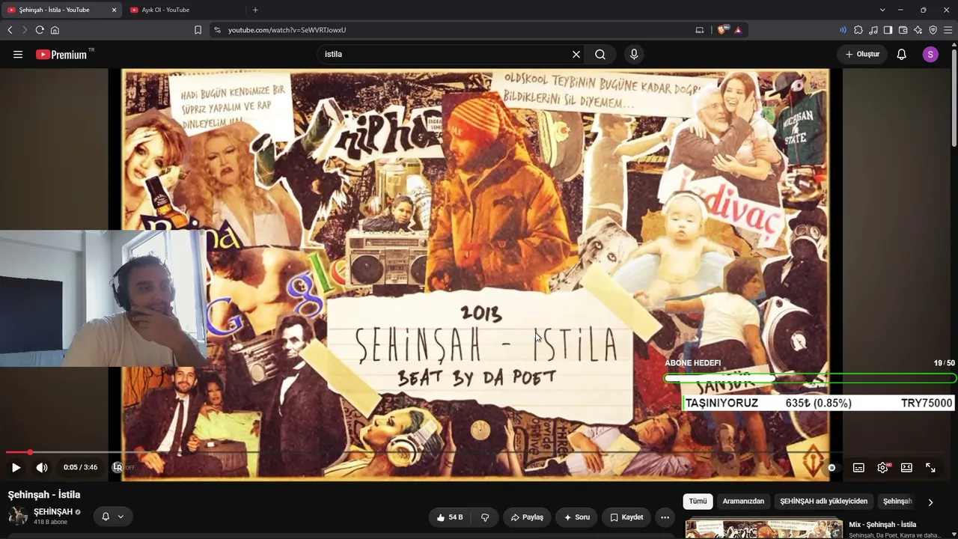View site information icon in address bar
This screenshot has height=539, width=958.
point(217,30)
